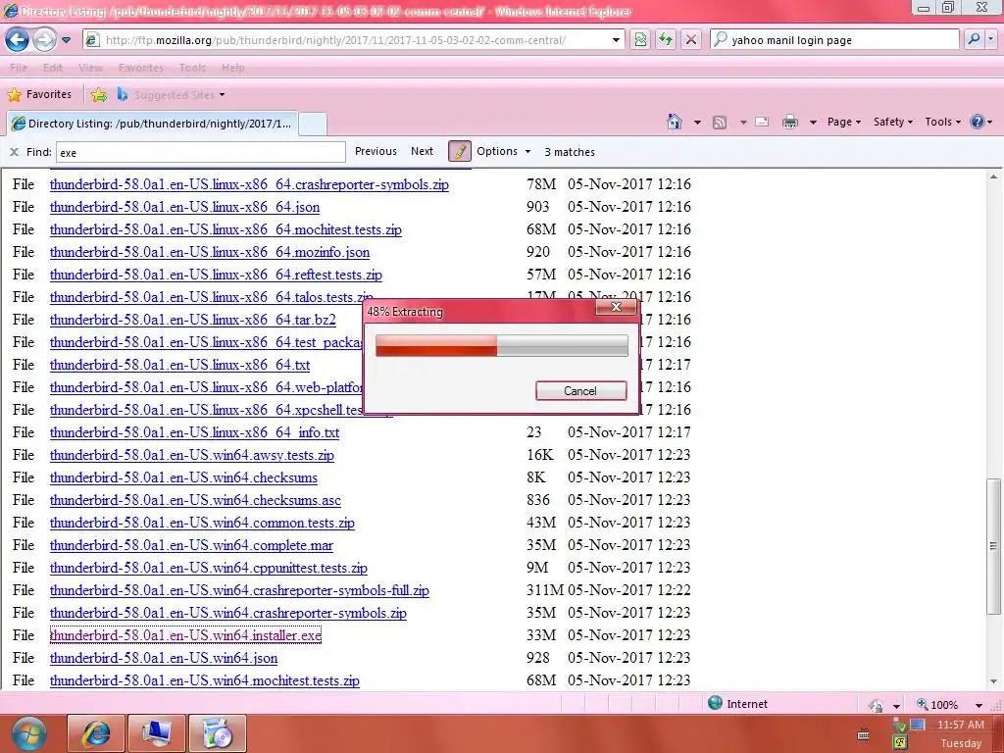The width and height of the screenshot is (1004, 753).
Task: Open the linux-x86_64.tar.bz2 link
Action: [193, 320]
